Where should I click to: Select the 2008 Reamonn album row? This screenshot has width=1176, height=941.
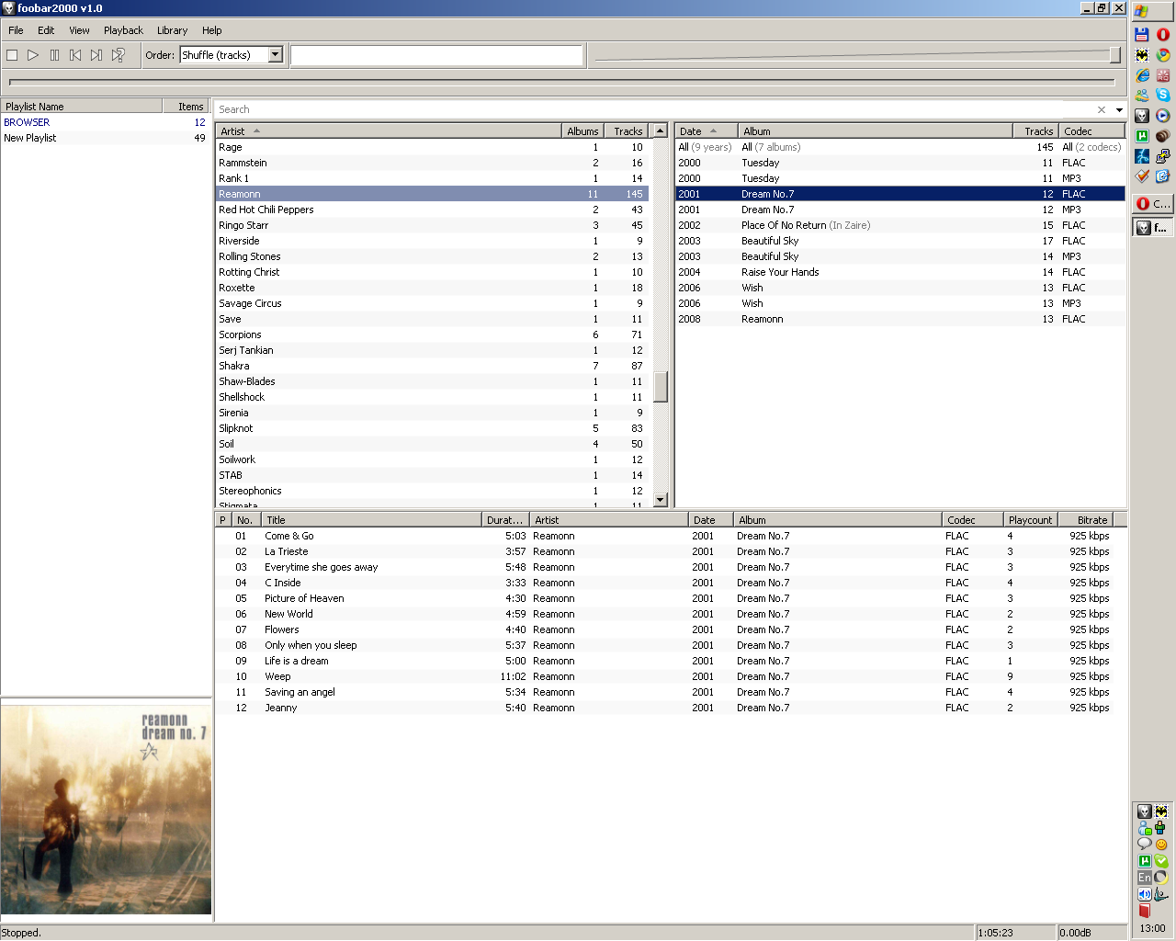click(900, 319)
